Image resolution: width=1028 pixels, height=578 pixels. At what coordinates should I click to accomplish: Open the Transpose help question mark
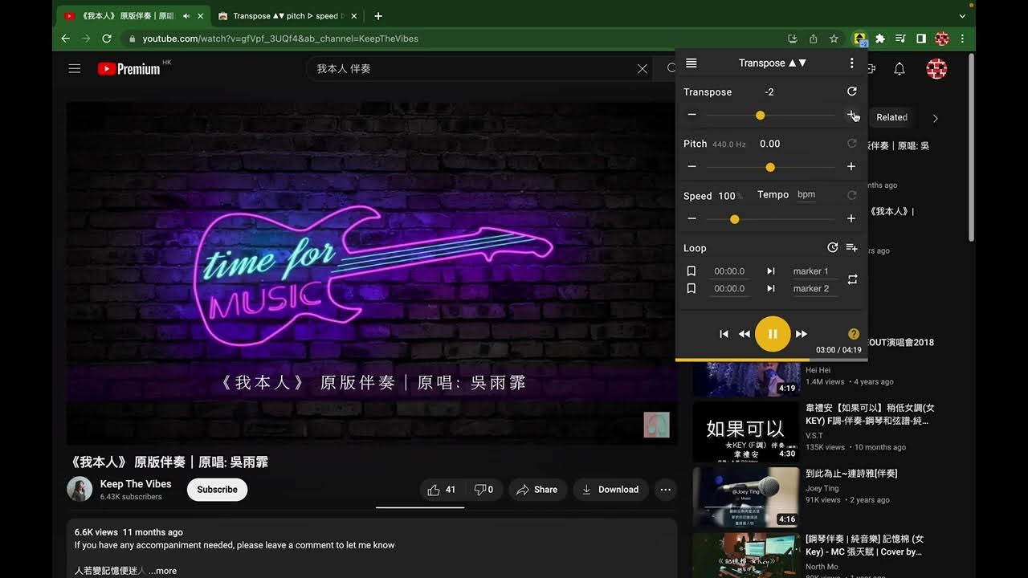tap(854, 334)
